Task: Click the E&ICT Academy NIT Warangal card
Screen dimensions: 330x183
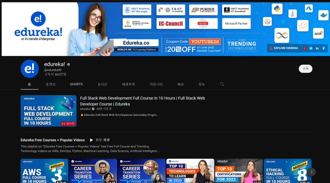Action: (x=137, y=10)
